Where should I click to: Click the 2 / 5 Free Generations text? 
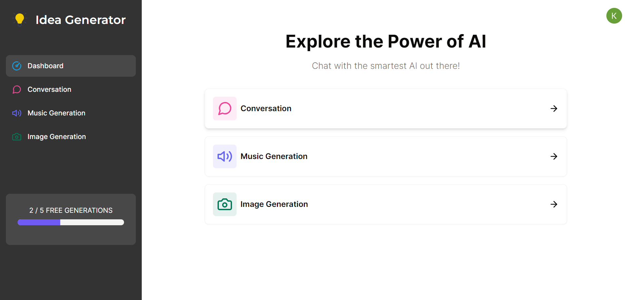(71, 210)
